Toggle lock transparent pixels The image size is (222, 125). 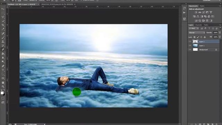coord(195,37)
